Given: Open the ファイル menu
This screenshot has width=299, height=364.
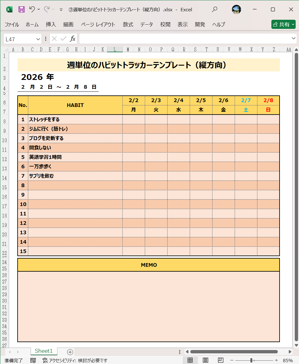Looking at the screenshot, I should point(12,24).
